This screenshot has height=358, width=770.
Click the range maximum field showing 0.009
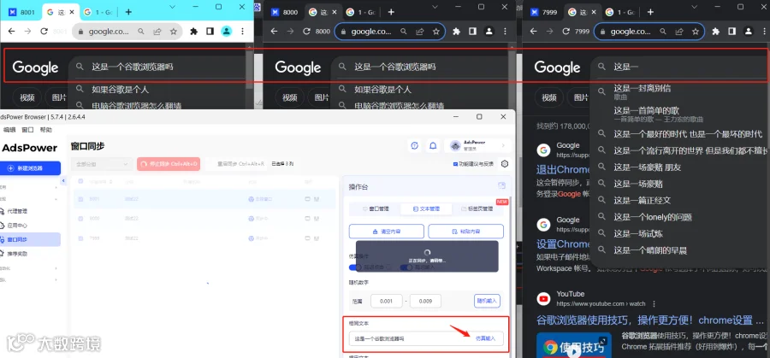425,301
